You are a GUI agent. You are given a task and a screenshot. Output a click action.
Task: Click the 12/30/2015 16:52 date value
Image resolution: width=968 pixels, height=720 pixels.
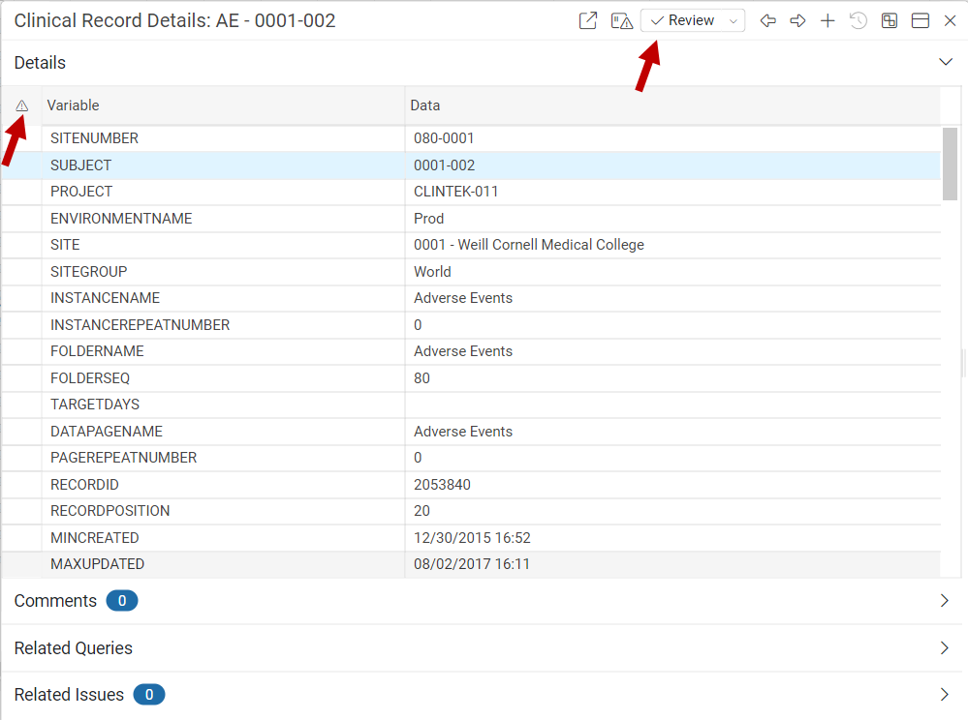click(472, 538)
